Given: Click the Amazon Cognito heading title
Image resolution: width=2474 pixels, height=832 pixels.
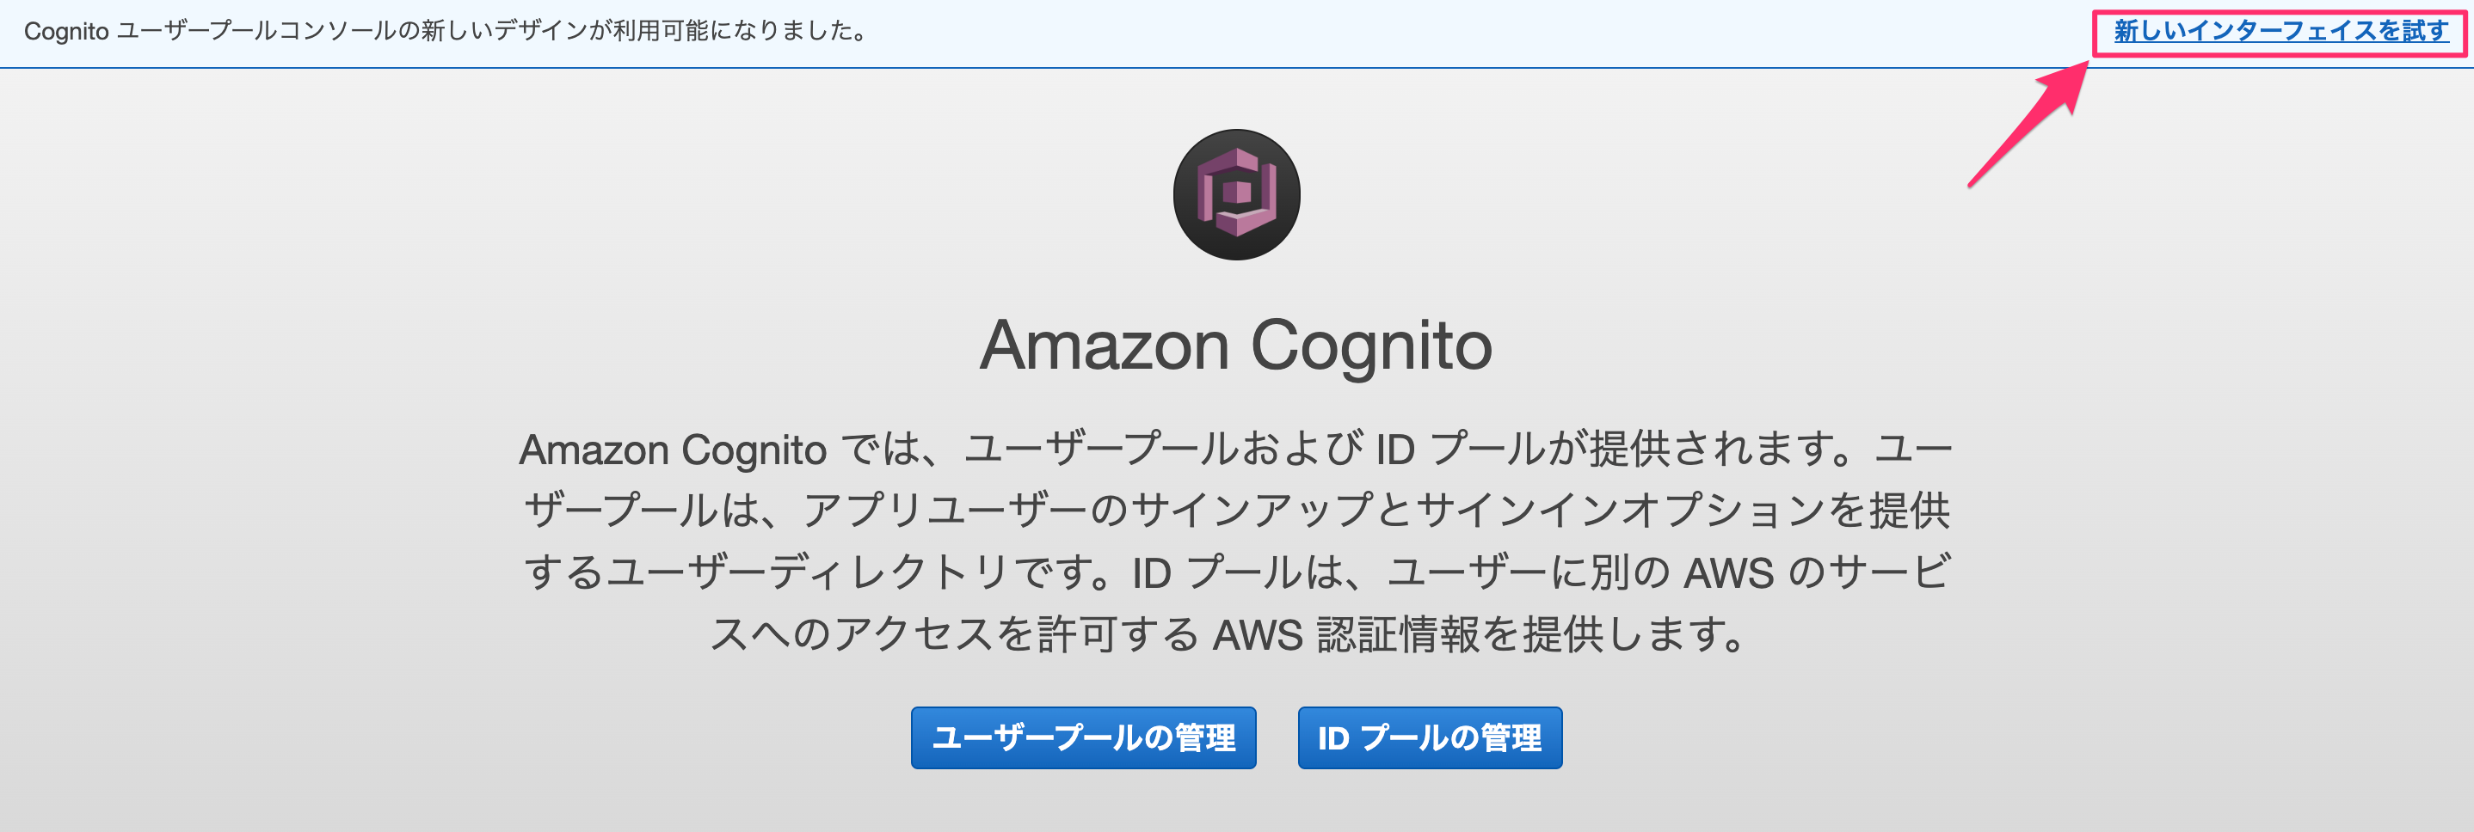Looking at the screenshot, I should click(1236, 346).
